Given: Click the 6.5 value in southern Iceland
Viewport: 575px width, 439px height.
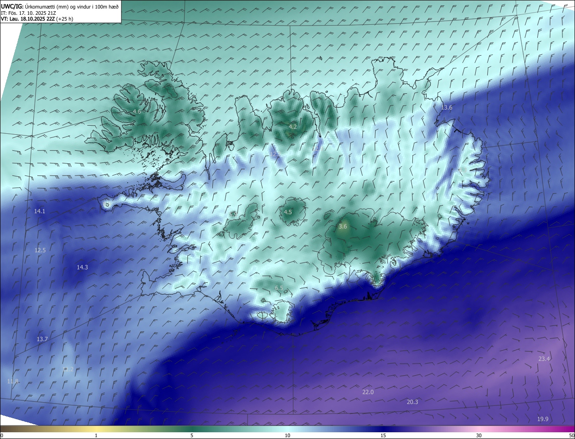Looking at the screenshot, I should tap(279, 288).
